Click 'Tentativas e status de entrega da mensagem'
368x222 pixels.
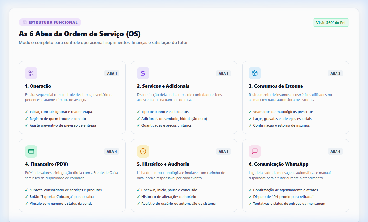pos(289,204)
